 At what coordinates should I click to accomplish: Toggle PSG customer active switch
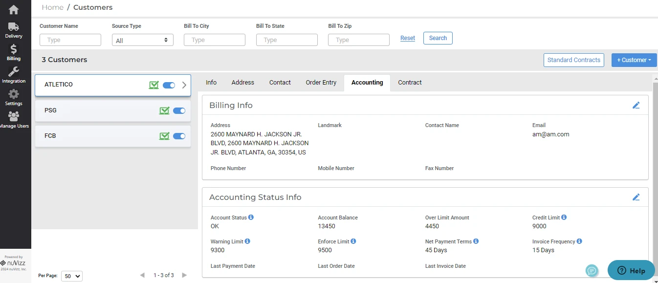click(179, 110)
